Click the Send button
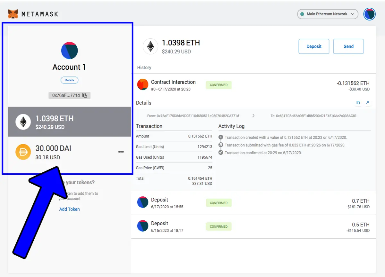 pyautogui.click(x=348, y=46)
